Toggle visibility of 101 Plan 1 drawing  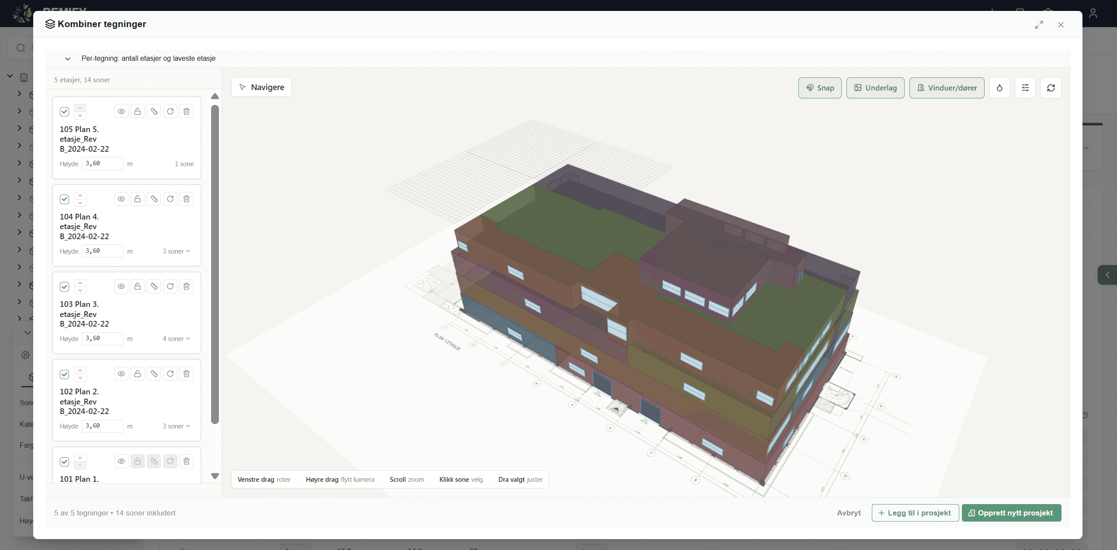[121, 461]
